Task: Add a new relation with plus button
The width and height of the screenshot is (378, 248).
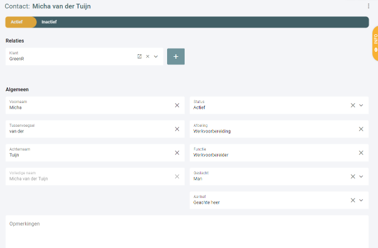Action: pos(176,56)
